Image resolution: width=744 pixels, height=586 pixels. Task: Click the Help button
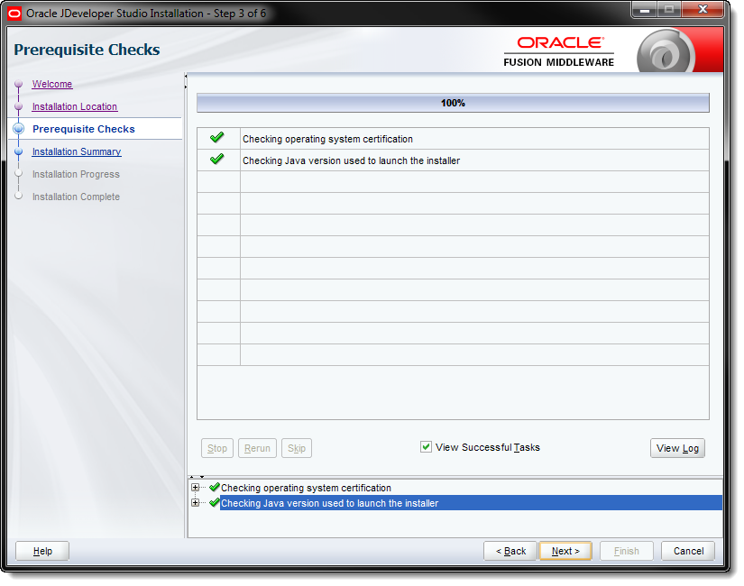click(42, 551)
